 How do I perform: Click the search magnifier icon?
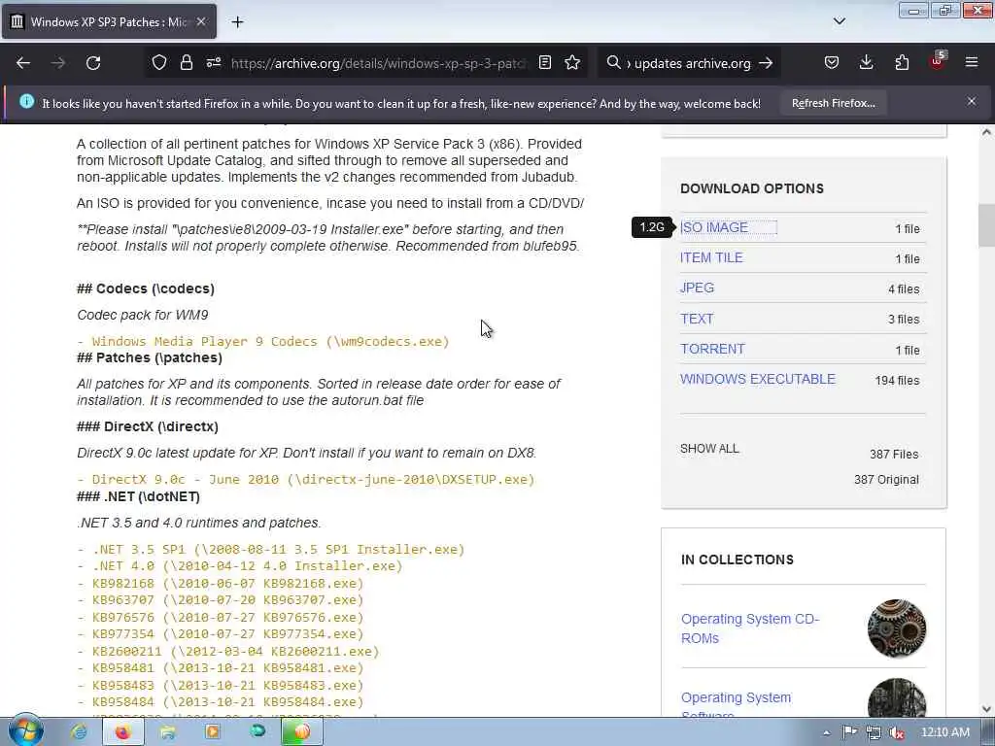613,62
